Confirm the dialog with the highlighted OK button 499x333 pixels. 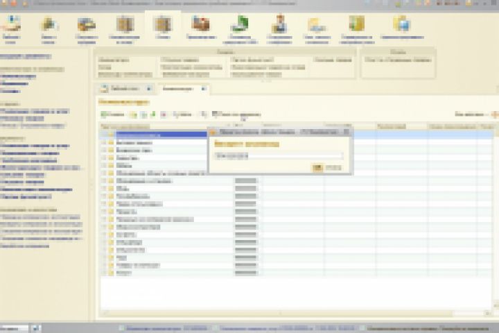point(317,168)
